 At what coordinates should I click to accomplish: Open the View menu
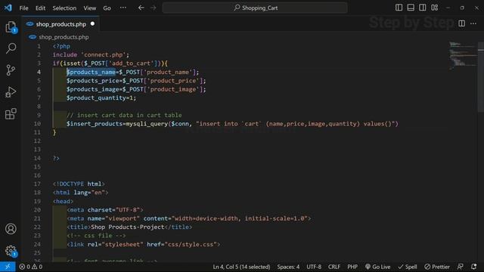(x=89, y=8)
